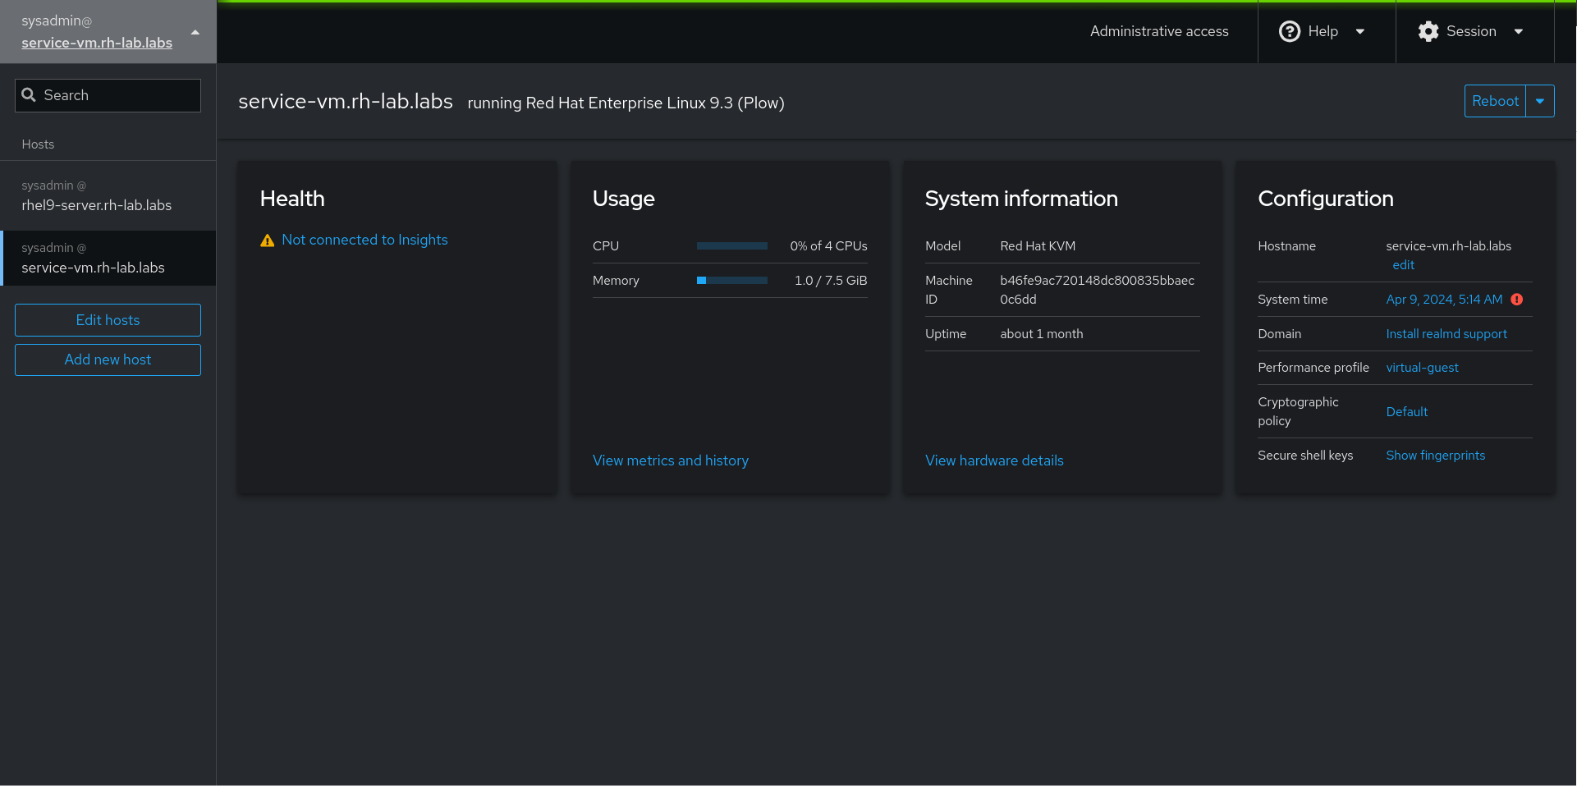Select the service-vm.rh-lab.labs host entry
This screenshot has height=788, width=1577.
click(93, 258)
